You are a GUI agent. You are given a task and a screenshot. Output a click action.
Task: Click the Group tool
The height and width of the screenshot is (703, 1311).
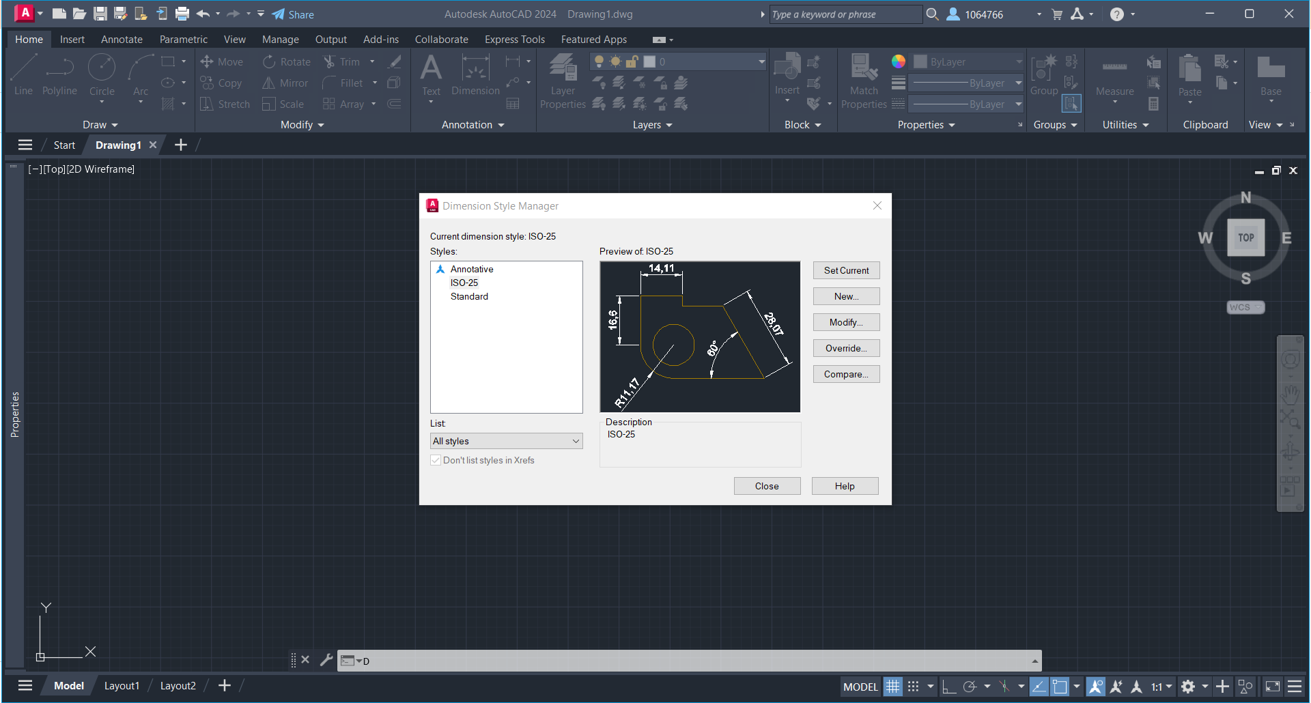pos(1044,75)
